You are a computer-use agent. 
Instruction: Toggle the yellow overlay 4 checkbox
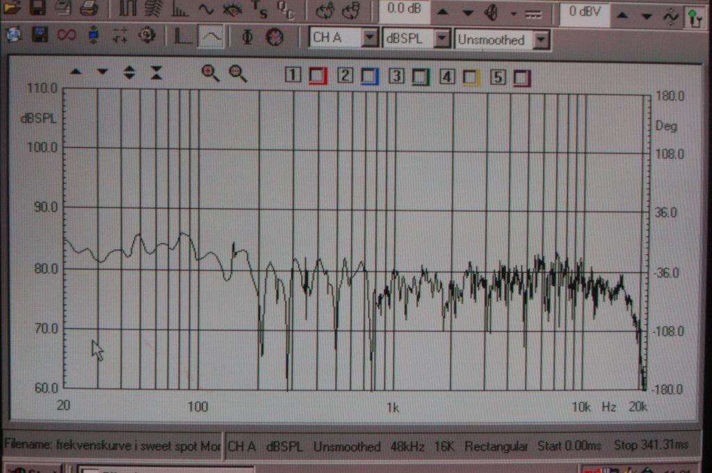tap(471, 78)
